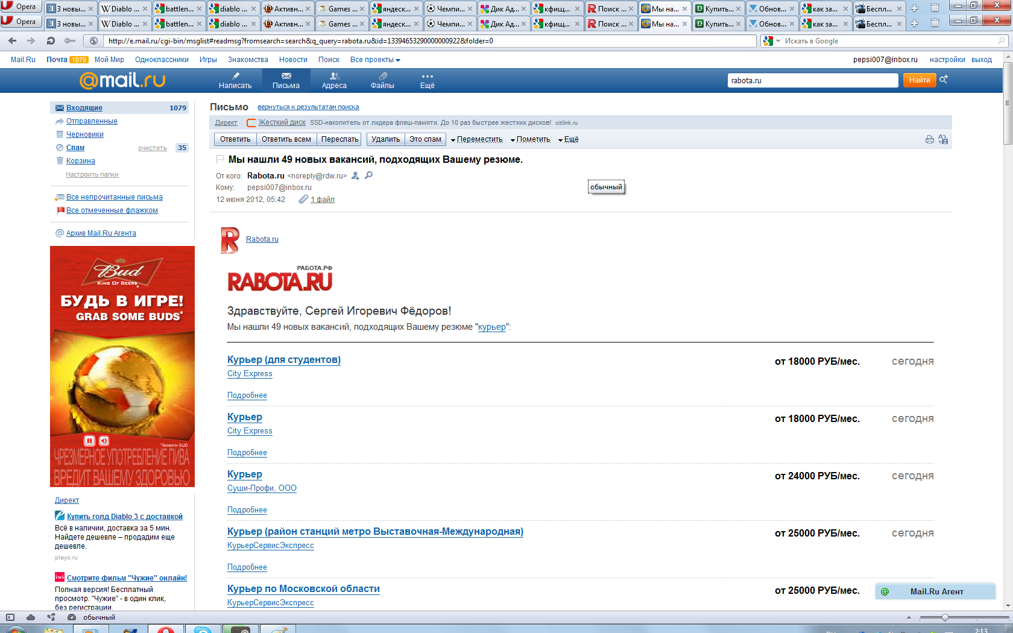The image size is (1013, 633).
Task: Open the Файлы paperclip icon
Action: click(382, 77)
